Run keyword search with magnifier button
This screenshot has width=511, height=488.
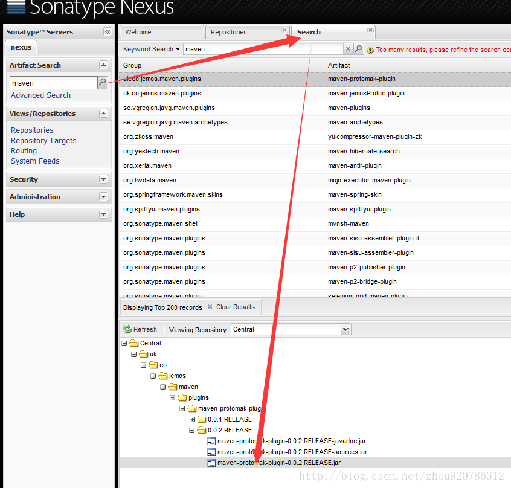[358, 49]
